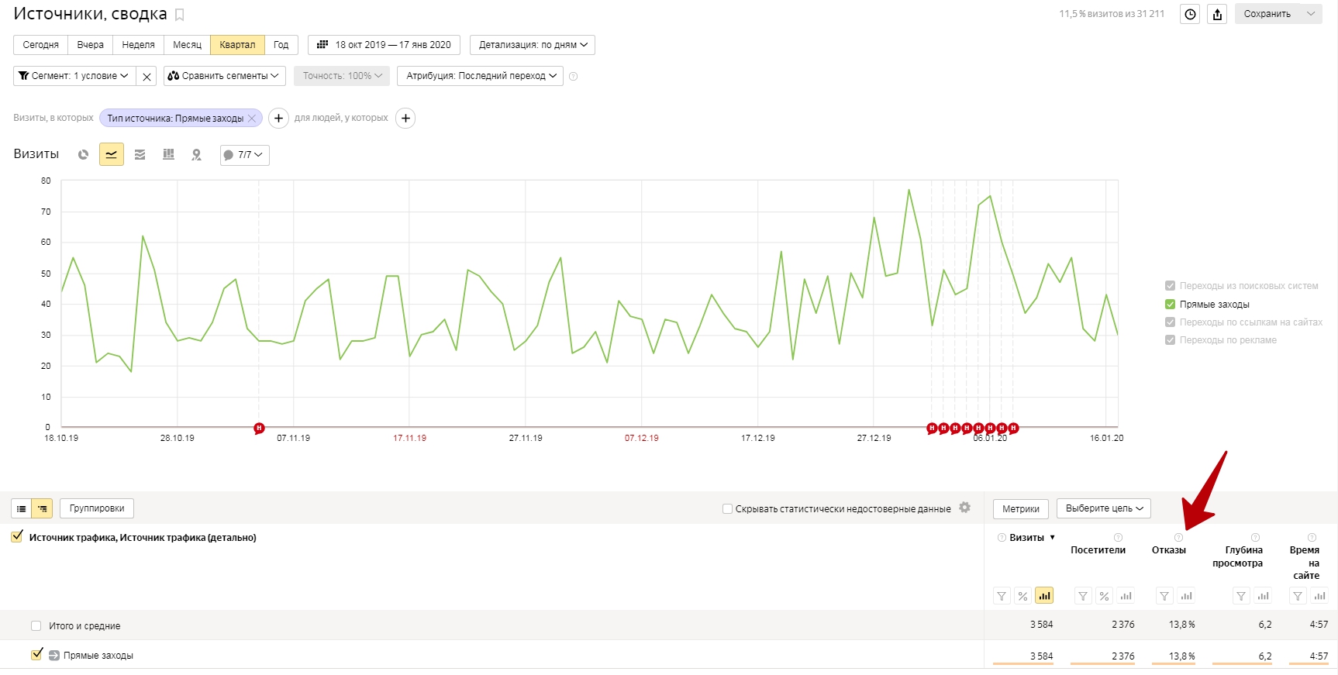Bookmark the Источники, сводка report

coord(180,15)
